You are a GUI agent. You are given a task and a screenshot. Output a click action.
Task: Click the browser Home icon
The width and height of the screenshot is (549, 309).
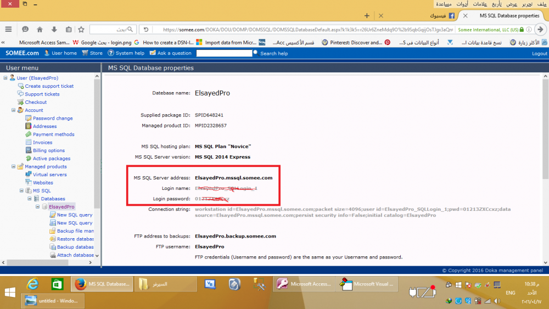point(40,30)
